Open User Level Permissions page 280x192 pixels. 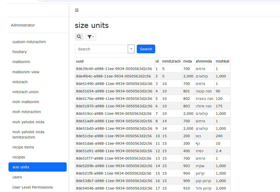point(33,187)
